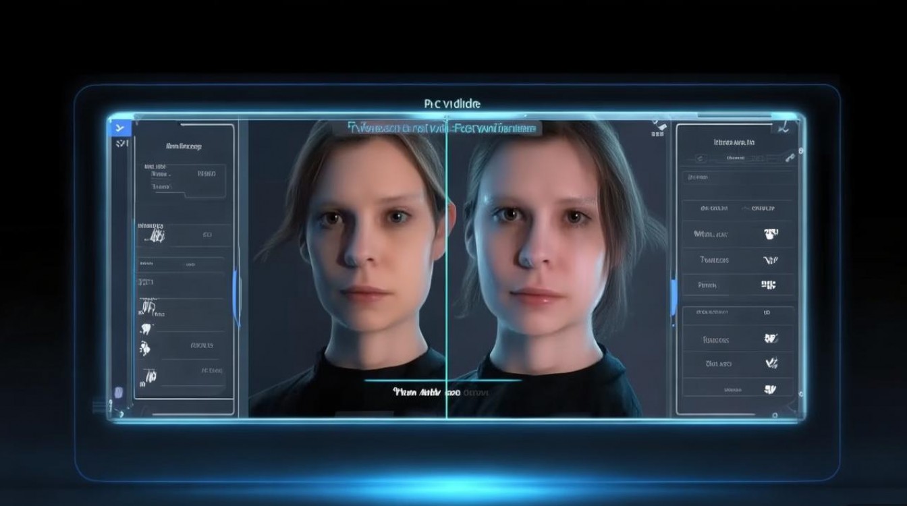Click the icon in the 'Ptitich' row
This screenshot has height=506, width=907.
point(769,285)
